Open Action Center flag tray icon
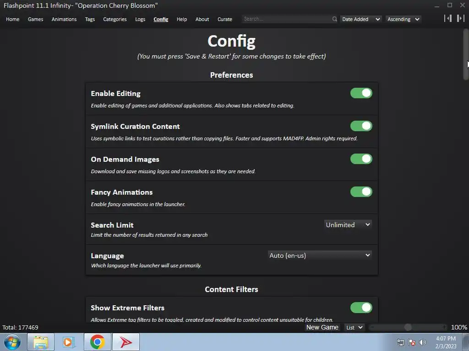Image resolution: width=469 pixels, height=351 pixels. (x=412, y=342)
